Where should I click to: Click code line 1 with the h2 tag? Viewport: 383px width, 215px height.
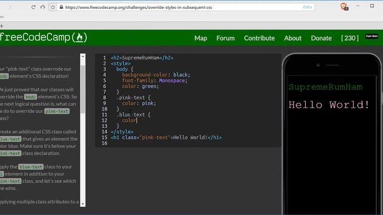pyautogui.click(x=142, y=58)
